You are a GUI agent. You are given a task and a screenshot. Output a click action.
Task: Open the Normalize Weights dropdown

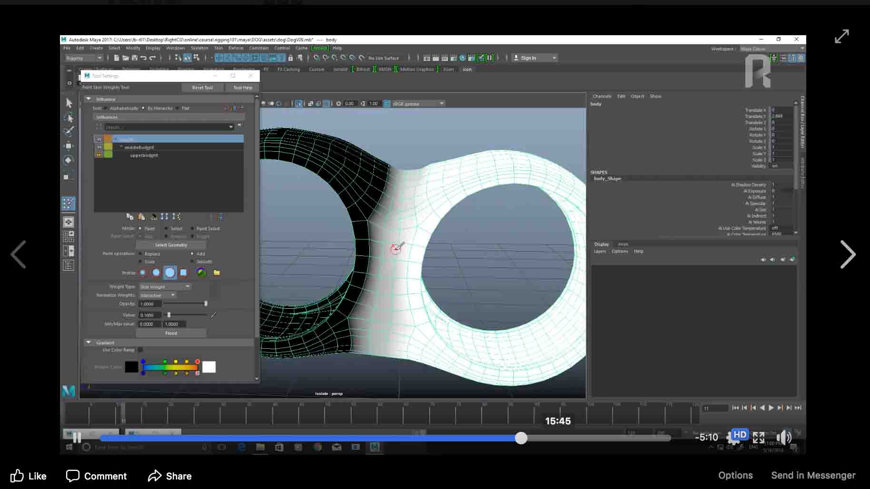(158, 295)
